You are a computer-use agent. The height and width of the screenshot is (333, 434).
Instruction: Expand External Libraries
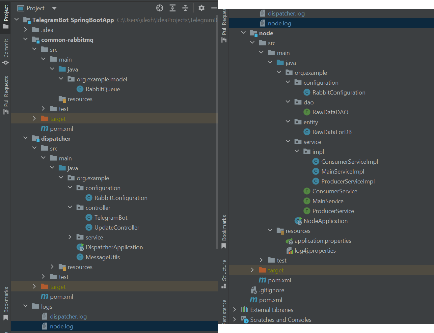point(234,309)
